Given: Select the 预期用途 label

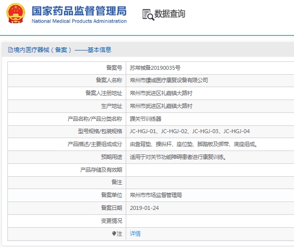Looking at the screenshot, I should pos(111,157).
